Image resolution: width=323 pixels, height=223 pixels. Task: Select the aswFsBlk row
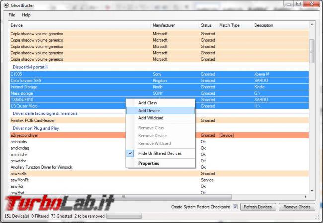tap(159, 174)
